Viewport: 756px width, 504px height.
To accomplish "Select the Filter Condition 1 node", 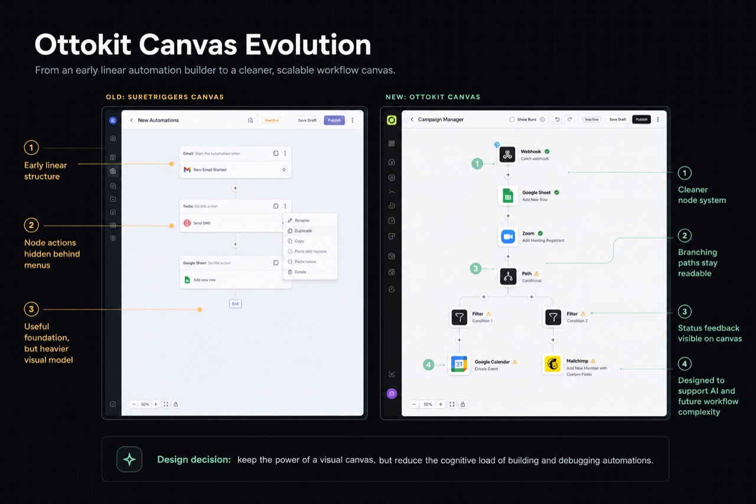I will [460, 317].
